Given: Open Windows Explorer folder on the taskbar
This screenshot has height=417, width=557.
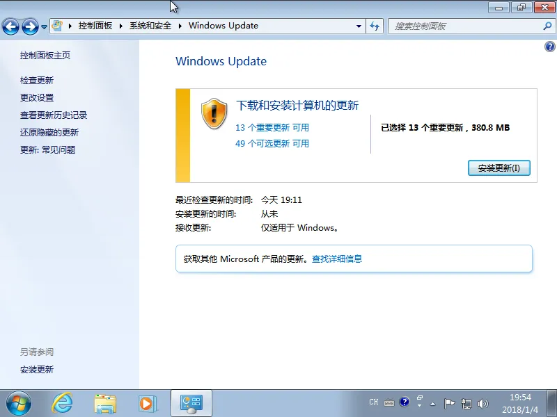Looking at the screenshot, I should pyautogui.click(x=105, y=402).
